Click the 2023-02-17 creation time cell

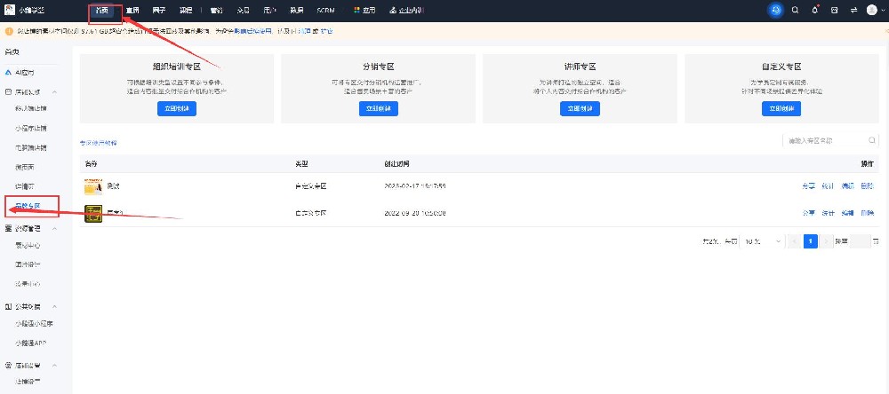point(415,185)
